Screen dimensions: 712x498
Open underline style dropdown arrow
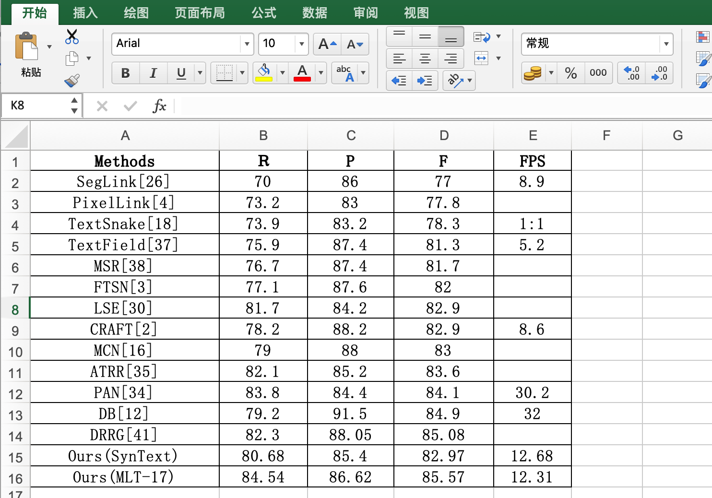point(200,73)
